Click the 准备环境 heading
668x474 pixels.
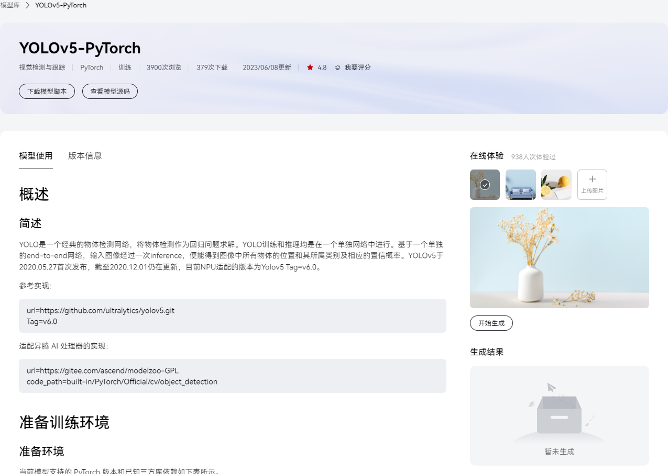point(41,451)
